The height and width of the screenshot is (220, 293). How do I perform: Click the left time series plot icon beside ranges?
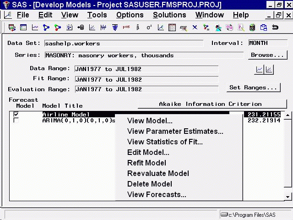click(x=260, y=70)
